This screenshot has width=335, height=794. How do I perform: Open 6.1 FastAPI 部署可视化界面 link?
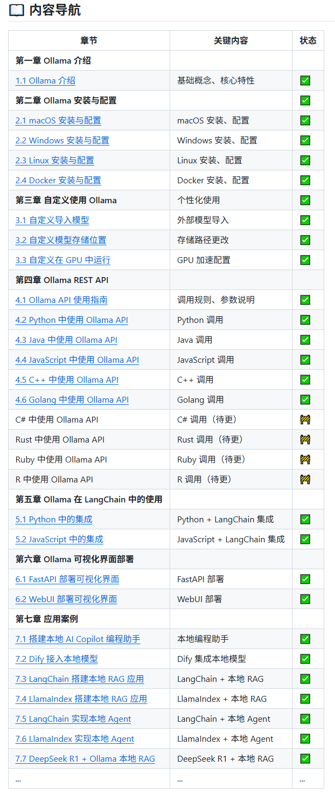tap(67, 579)
